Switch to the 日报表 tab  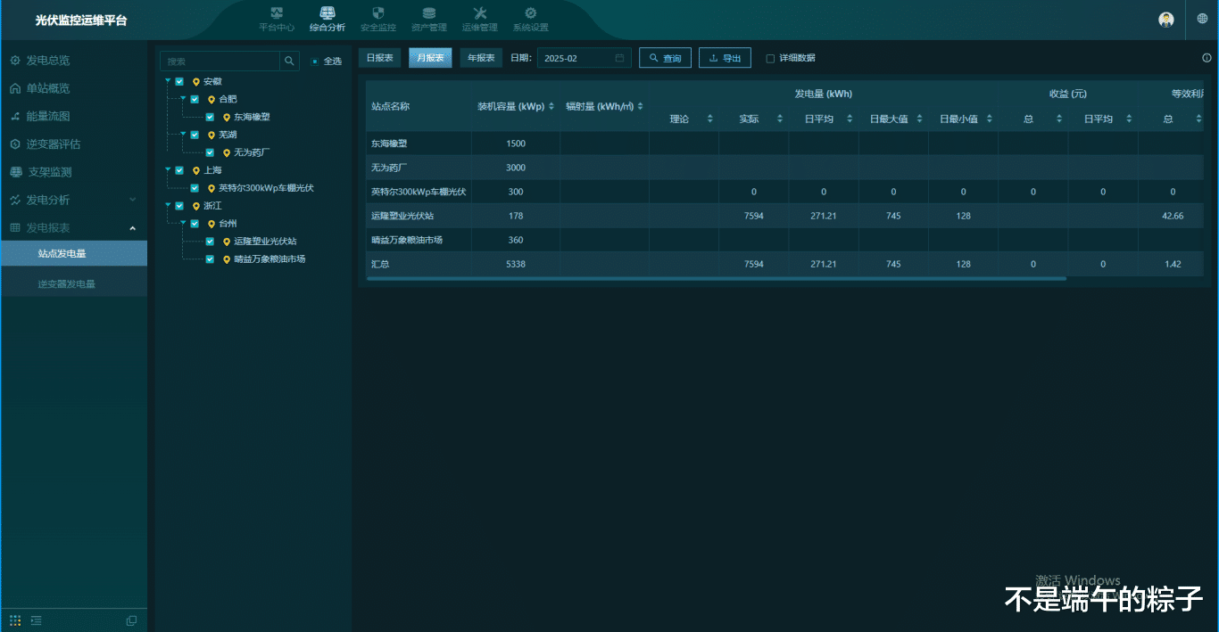coord(379,58)
